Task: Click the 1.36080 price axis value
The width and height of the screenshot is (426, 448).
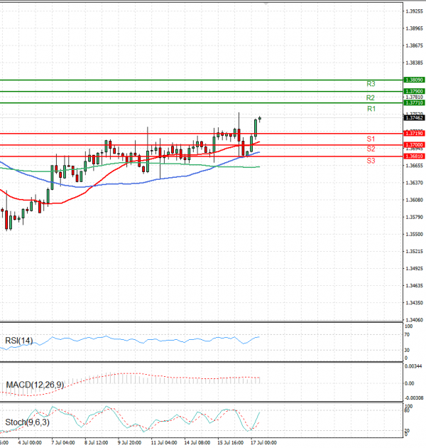Action: coord(415,200)
